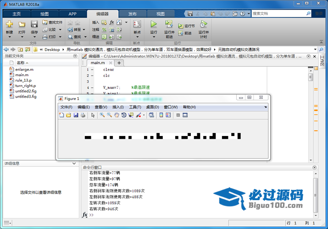Click Insert Legend icon in Figure 1
This screenshot has width=328, height=229.
point(168,115)
